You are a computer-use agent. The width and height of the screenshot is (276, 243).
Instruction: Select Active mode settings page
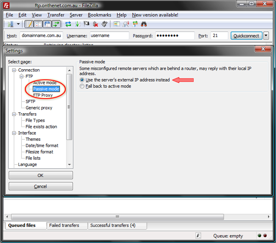(45, 83)
